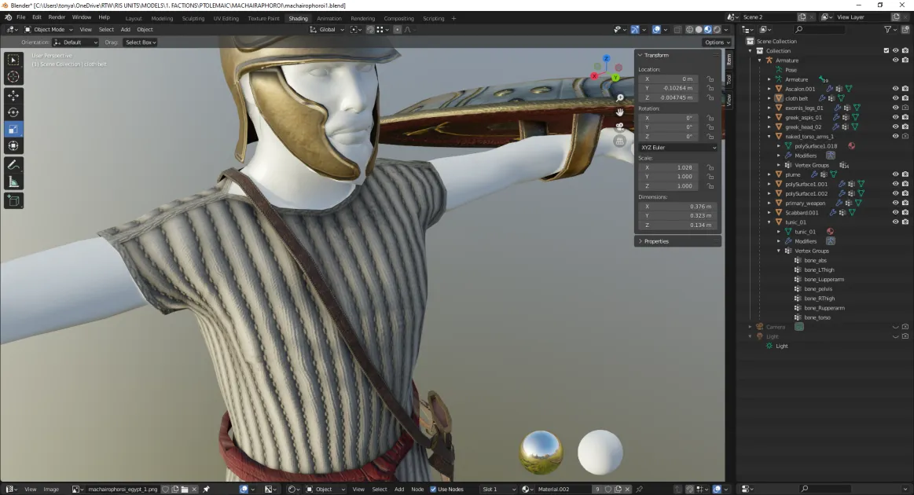The height and width of the screenshot is (495, 914).
Task: Select bone_torso vertex group in outliner
Action: (817, 317)
